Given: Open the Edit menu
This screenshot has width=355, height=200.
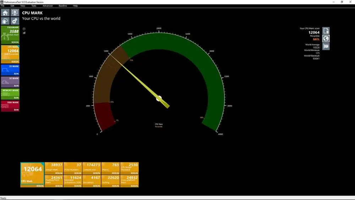Looking at the screenshot, I should click(x=12, y=6).
